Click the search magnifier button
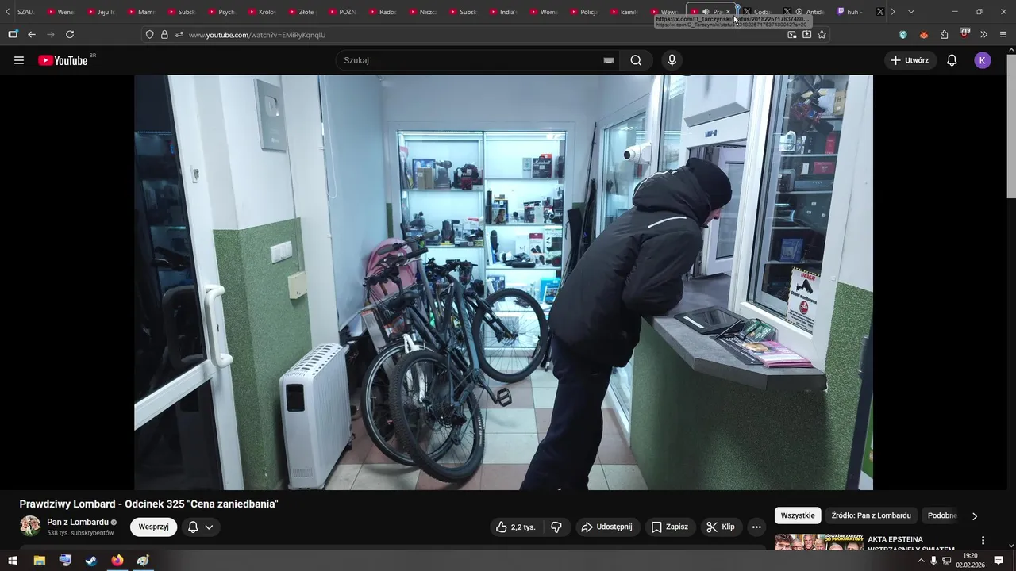This screenshot has width=1016, height=571. pos(636,60)
